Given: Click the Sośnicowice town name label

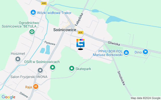Looking at the screenshot, I should click(x=65, y=30).
